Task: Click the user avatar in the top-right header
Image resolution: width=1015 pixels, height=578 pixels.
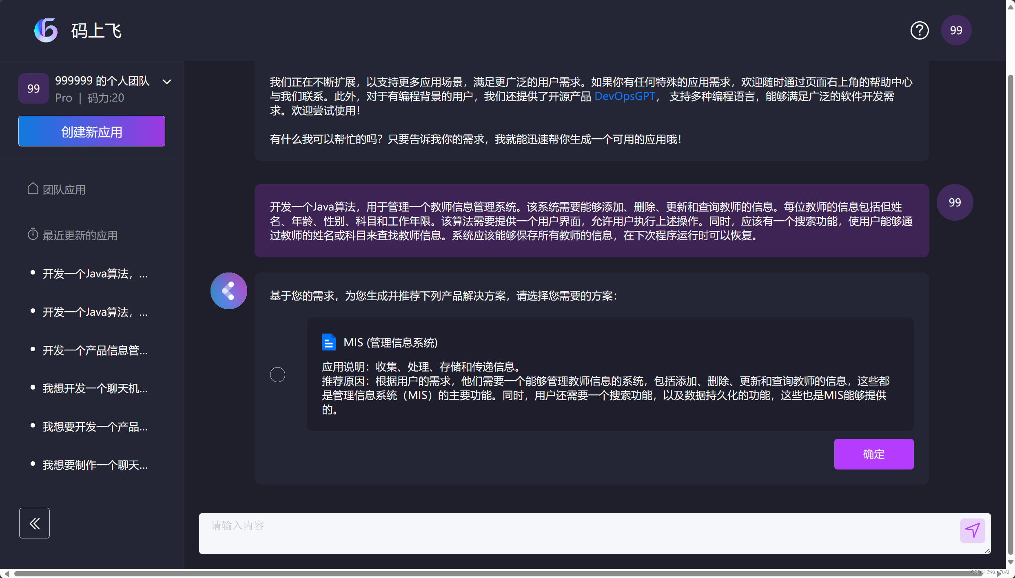Action: tap(956, 31)
